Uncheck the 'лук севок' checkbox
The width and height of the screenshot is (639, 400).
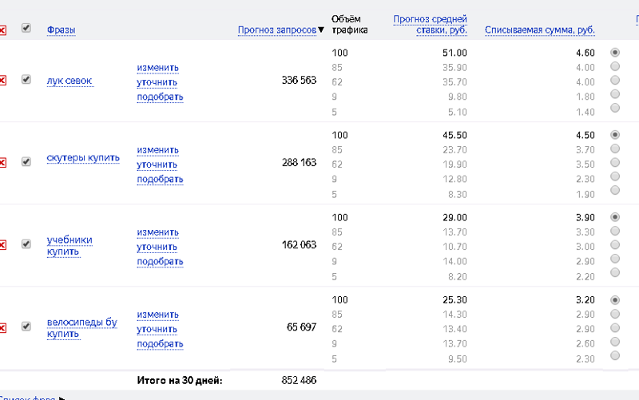(x=26, y=79)
